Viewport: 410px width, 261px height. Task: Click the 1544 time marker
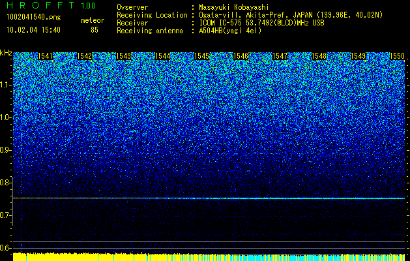tap(163, 56)
